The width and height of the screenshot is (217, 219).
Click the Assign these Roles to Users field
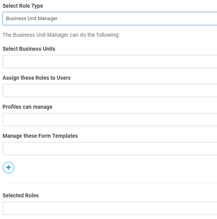tap(110, 91)
